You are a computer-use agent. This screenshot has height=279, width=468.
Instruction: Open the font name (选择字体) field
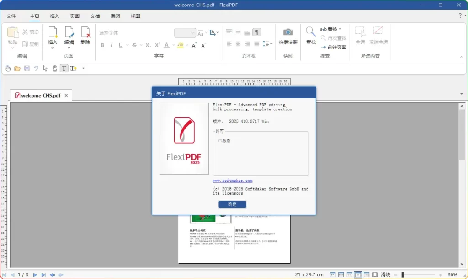click(136, 32)
